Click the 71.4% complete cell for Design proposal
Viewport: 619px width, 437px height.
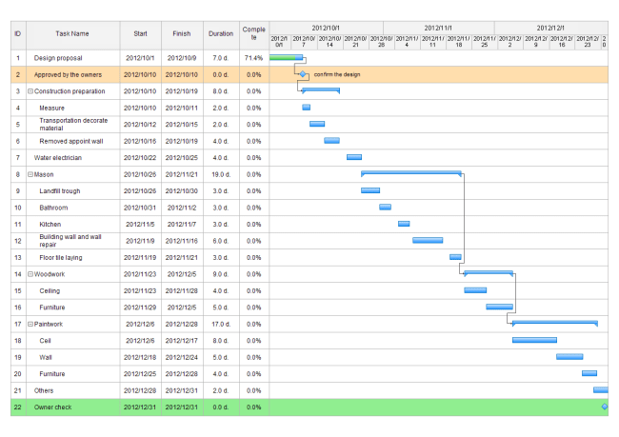[x=253, y=58]
